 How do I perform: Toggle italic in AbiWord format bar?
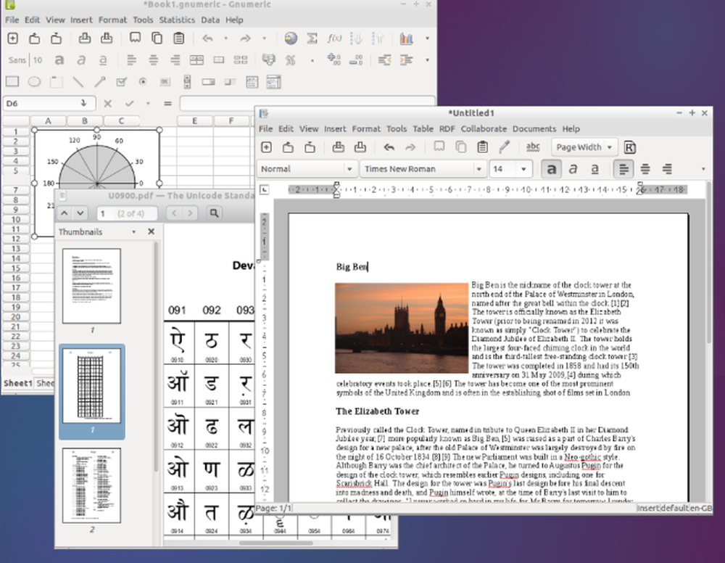coord(573,169)
